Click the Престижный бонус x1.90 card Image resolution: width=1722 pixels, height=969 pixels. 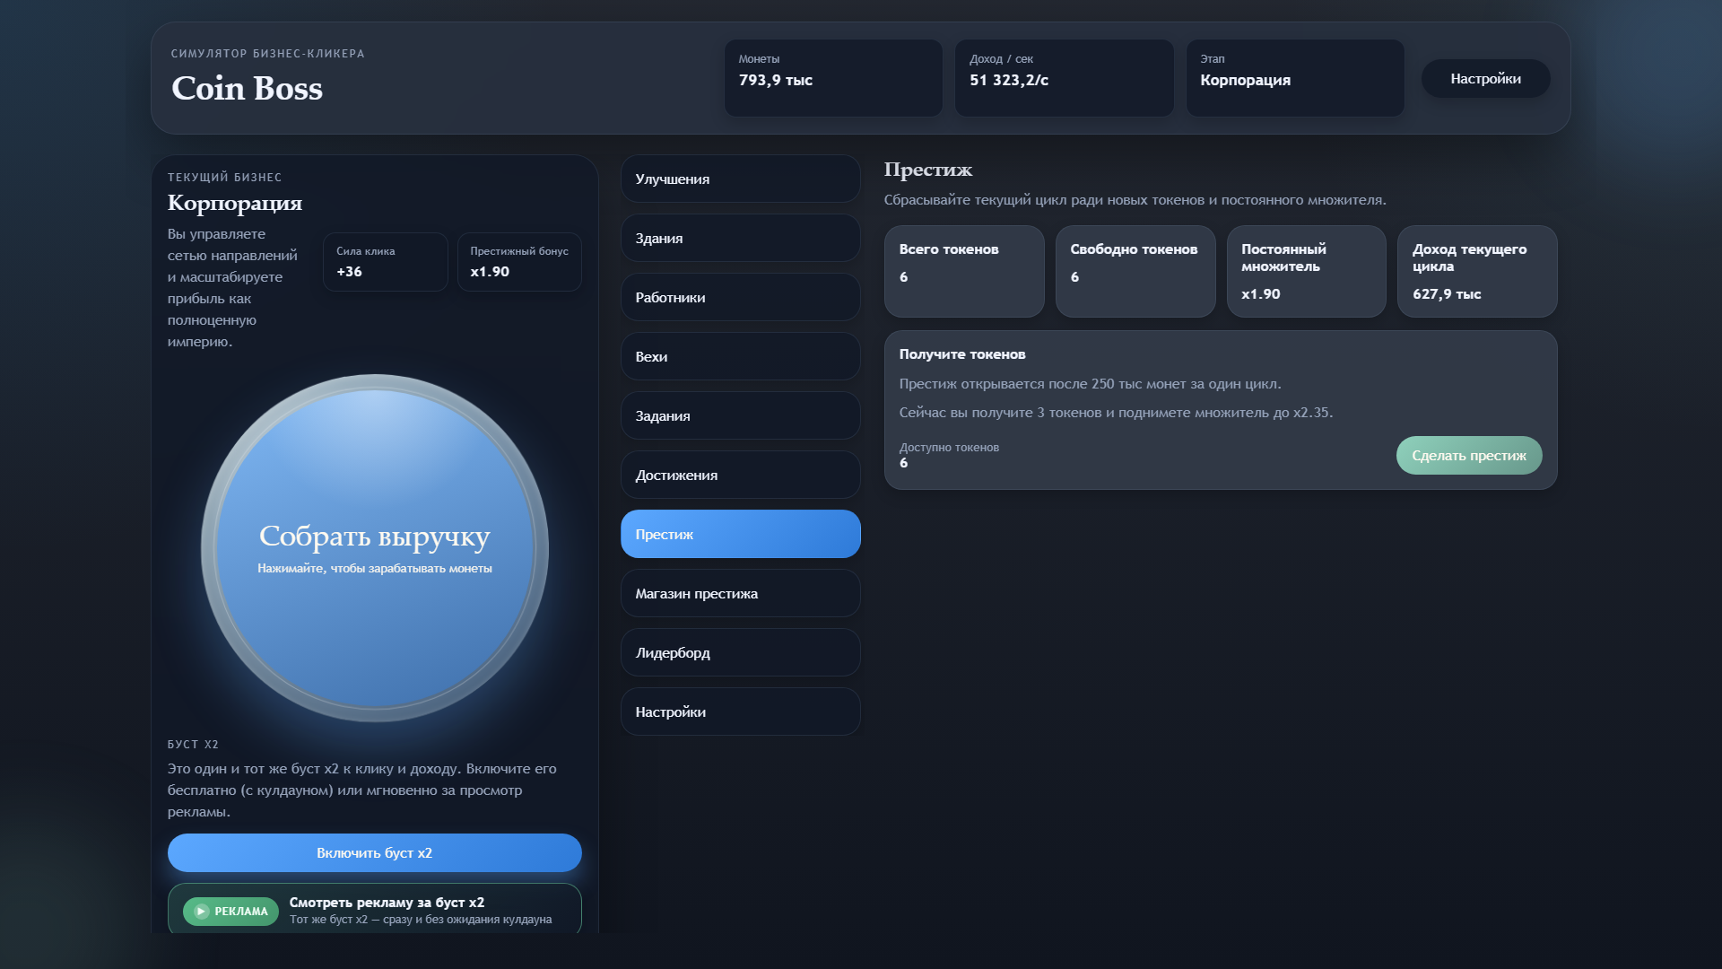pyautogui.click(x=519, y=262)
